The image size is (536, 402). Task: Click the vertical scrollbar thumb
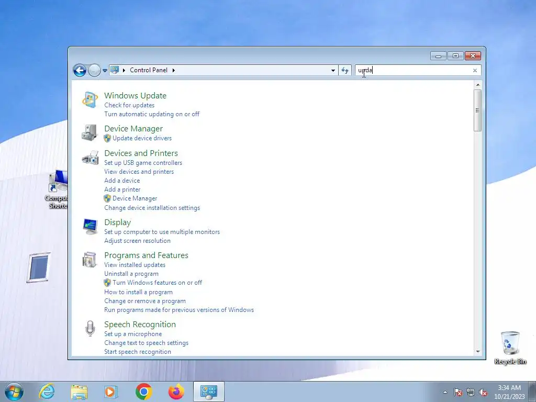tap(477, 110)
